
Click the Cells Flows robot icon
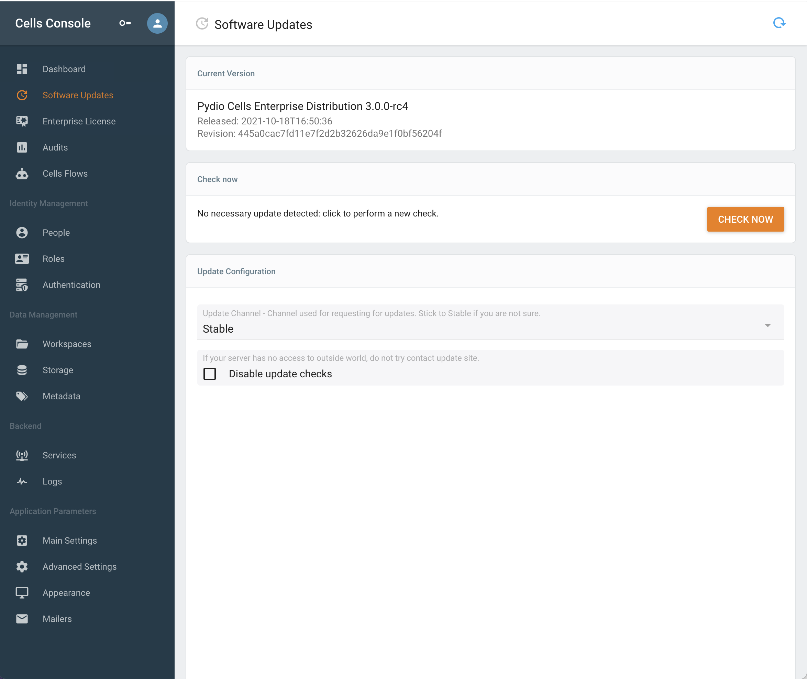pyautogui.click(x=22, y=174)
